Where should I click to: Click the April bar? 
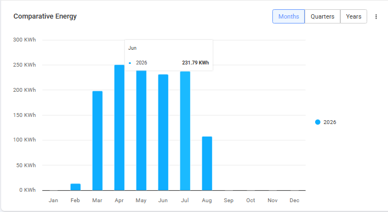pyautogui.click(x=119, y=128)
